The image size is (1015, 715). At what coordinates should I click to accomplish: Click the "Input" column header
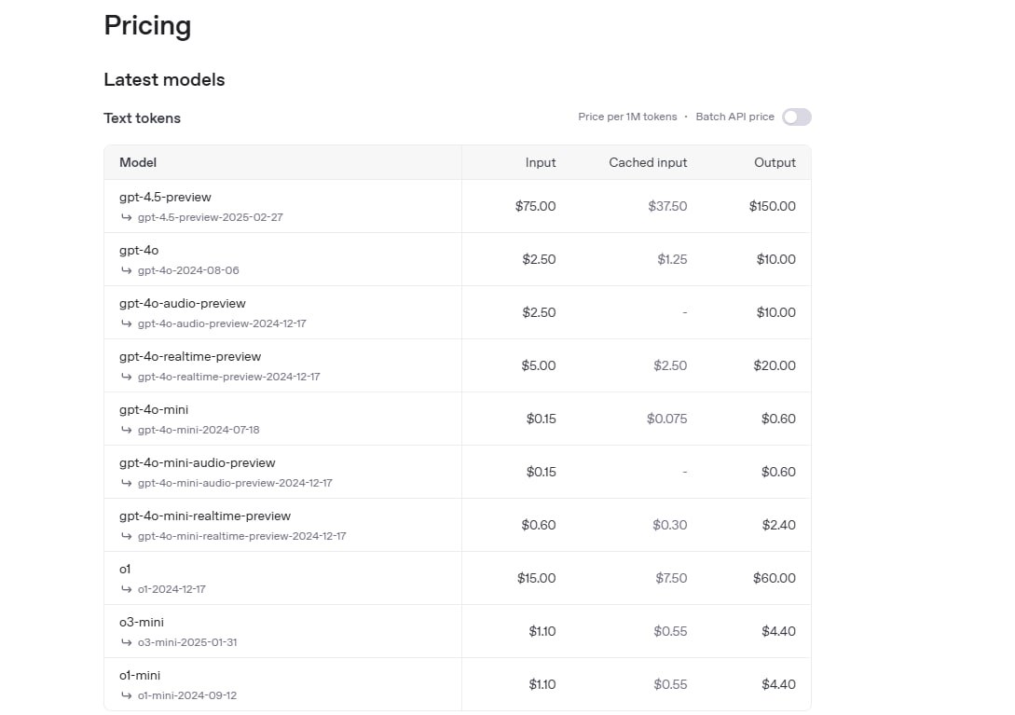click(541, 162)
